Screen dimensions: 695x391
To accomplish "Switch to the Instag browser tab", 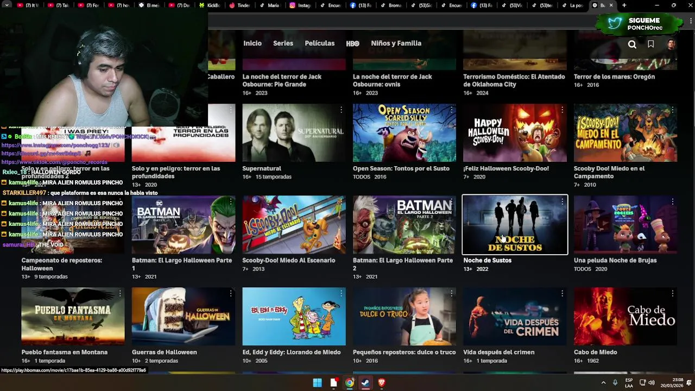I will [x=300, y=5].
